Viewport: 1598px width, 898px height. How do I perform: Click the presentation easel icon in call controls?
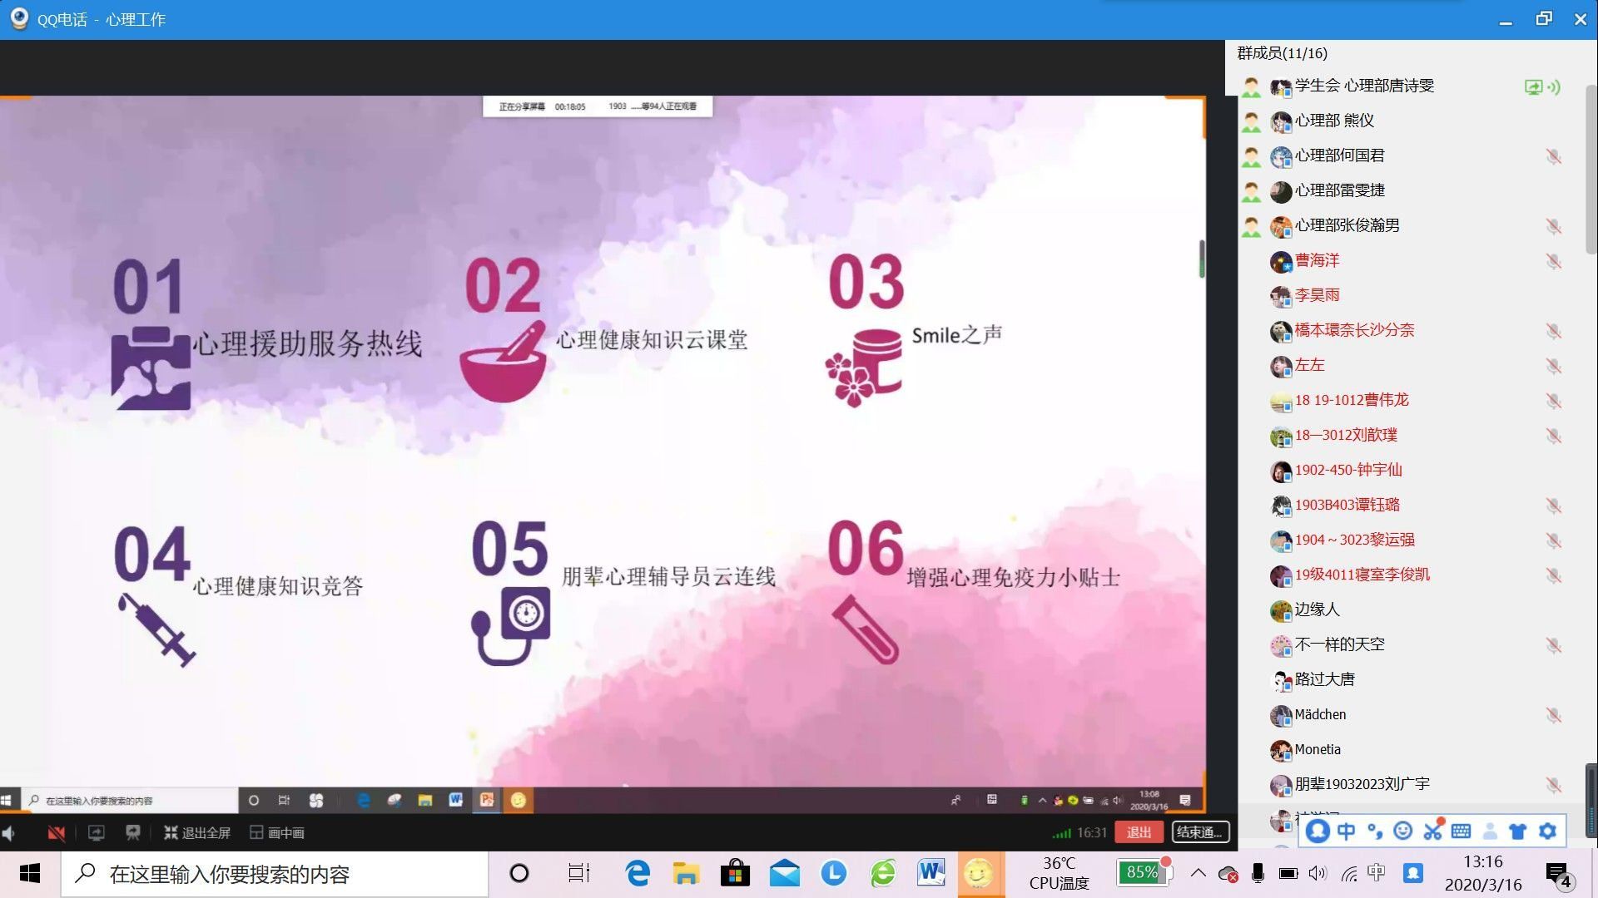point(133,832)
